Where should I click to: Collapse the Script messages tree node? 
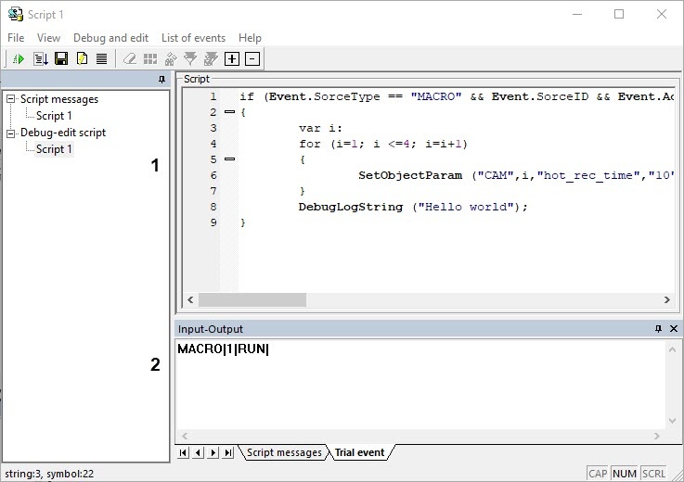point(11,99)
